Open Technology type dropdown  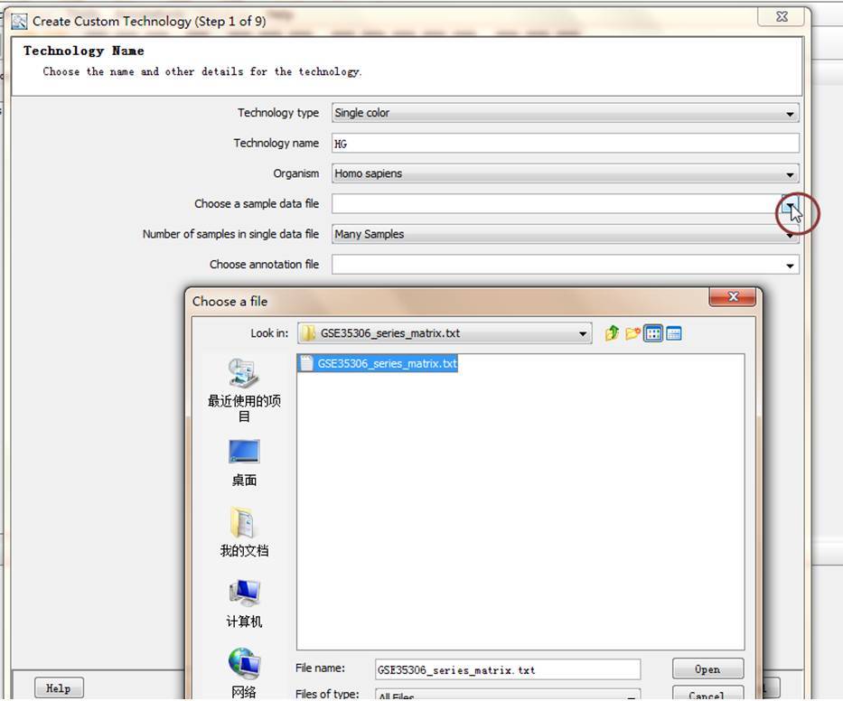click(565, 113)
